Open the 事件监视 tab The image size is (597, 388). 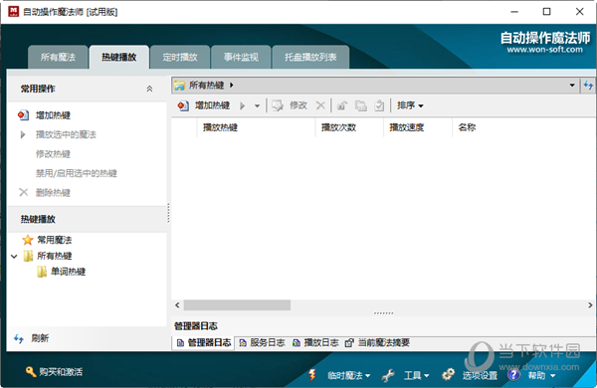pos(241,57)
